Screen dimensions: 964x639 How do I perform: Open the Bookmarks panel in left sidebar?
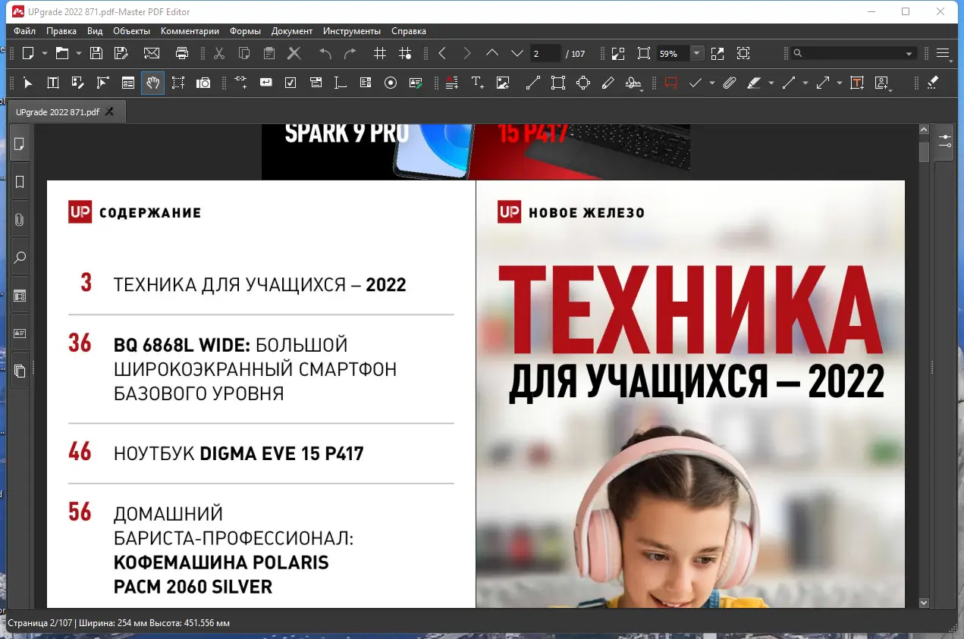click(20, 182)
